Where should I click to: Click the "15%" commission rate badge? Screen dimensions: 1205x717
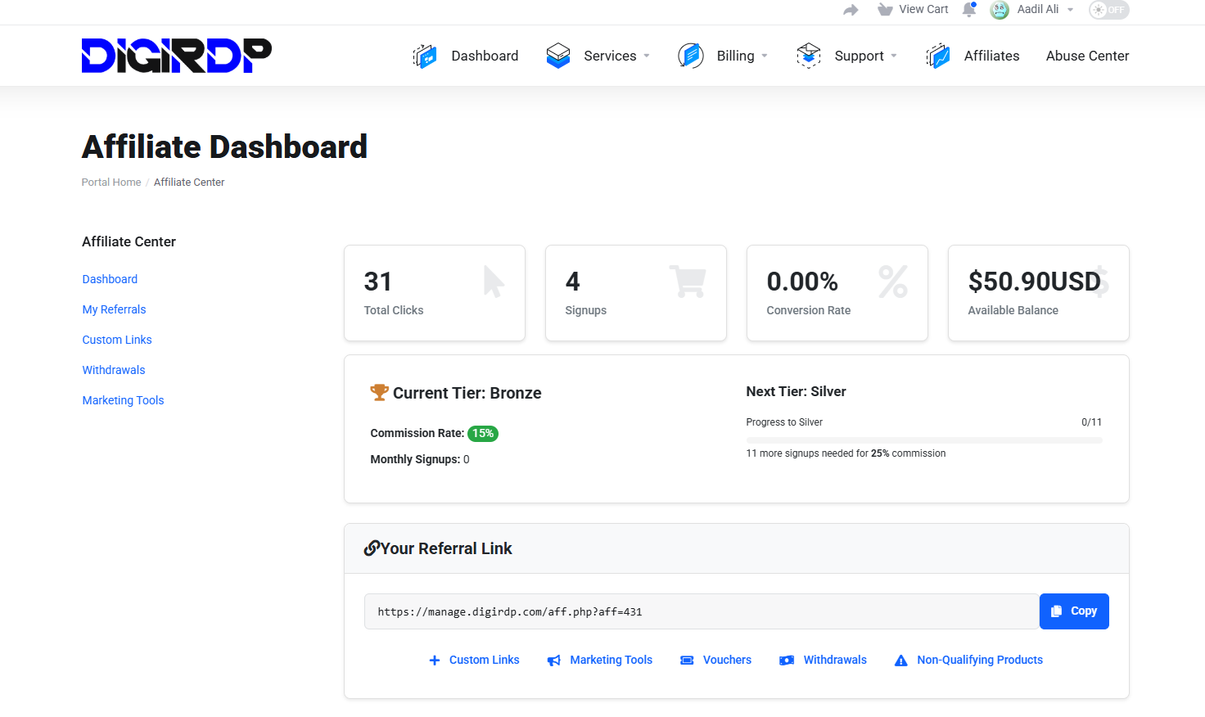pos(483,434)
